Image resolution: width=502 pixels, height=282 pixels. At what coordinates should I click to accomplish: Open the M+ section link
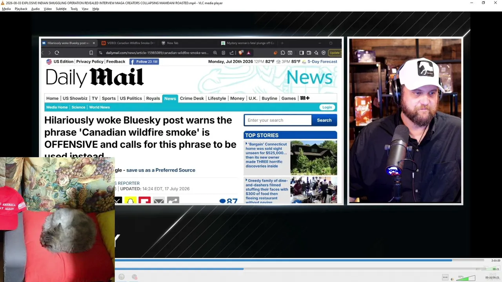click(x=305, y=98)
